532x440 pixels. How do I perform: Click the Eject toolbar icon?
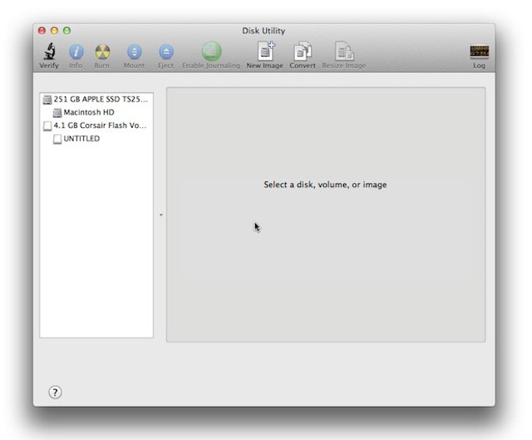166,52
